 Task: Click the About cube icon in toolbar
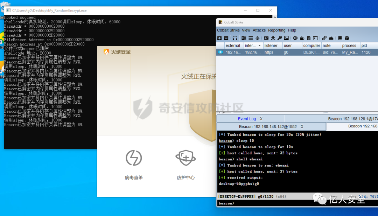coord(346,38)
